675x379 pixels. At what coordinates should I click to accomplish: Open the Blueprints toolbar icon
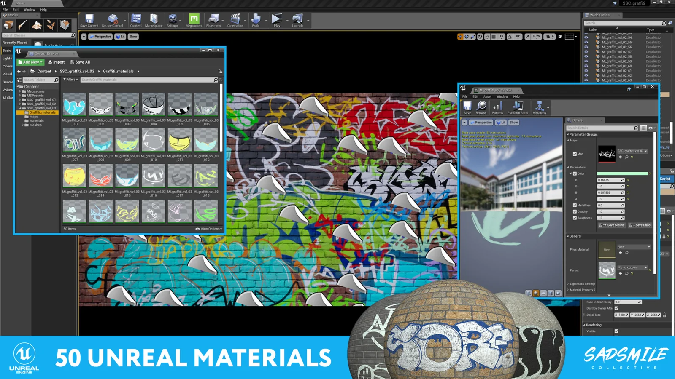(213, 19)
